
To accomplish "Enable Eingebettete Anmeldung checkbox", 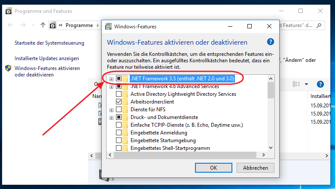I will click(119, 133).
